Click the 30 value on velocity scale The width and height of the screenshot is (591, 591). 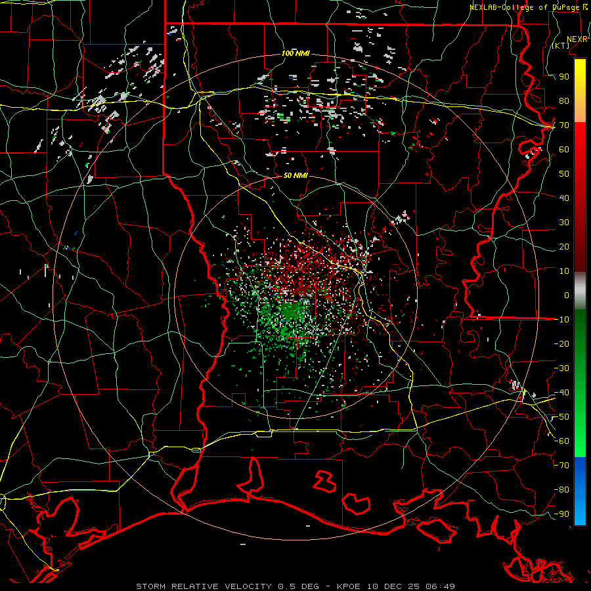coord(564,223)
